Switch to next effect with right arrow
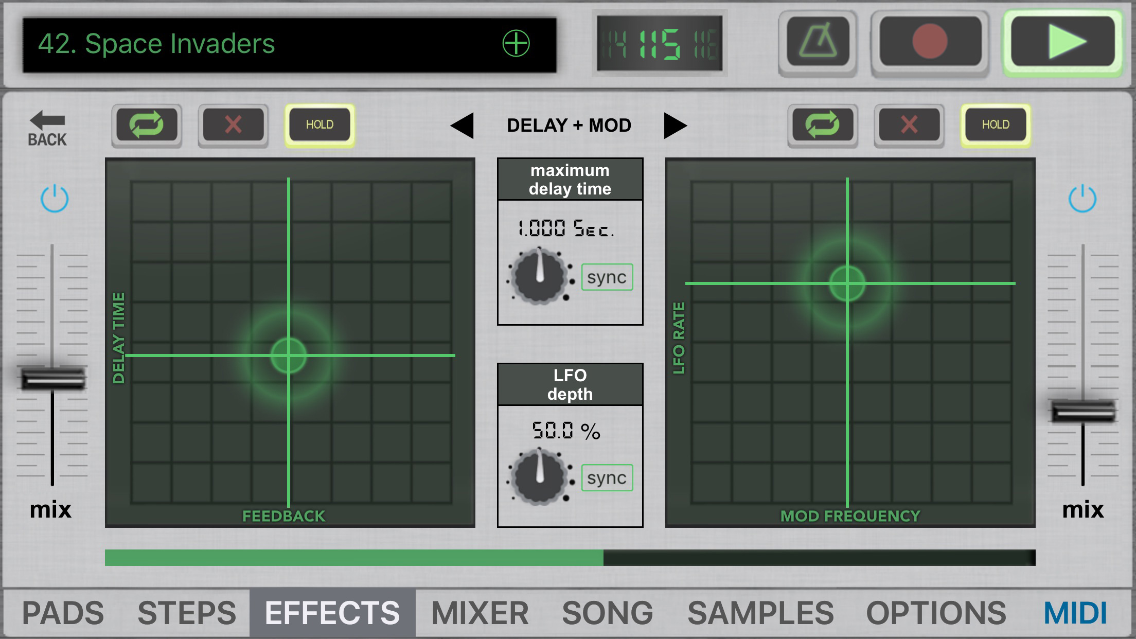 click(x=675, y=126)
